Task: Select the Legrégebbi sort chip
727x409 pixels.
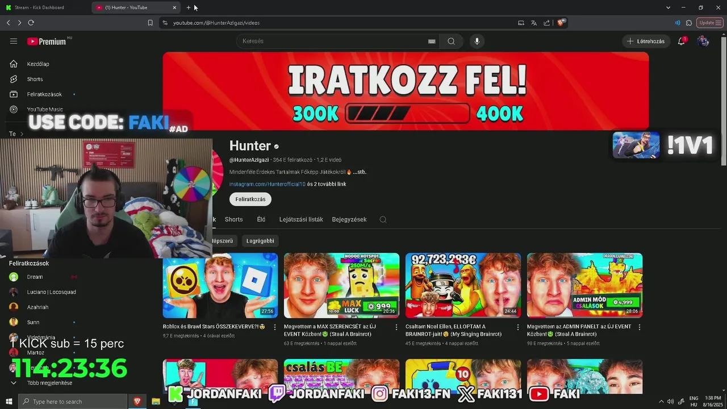Action: coord(260,241)
